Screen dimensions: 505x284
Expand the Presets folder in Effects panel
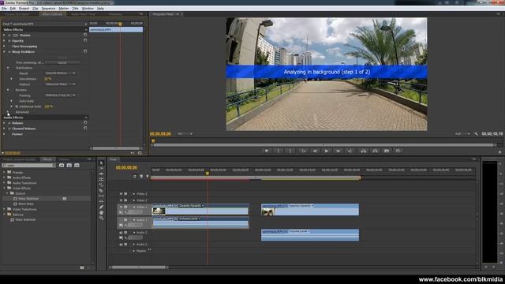click(x=4, y=172)
